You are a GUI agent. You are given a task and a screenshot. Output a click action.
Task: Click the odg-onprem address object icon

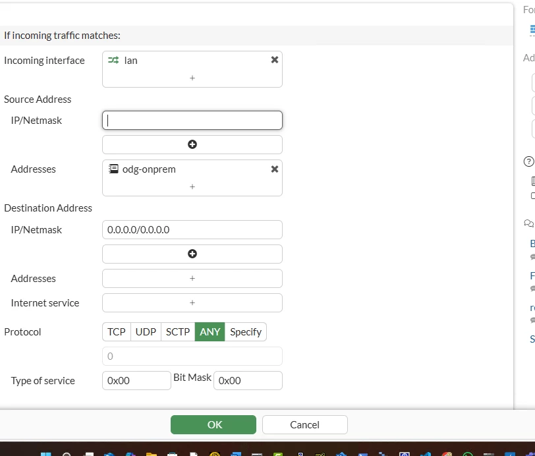pyautogui.click(x=113, y=169)
